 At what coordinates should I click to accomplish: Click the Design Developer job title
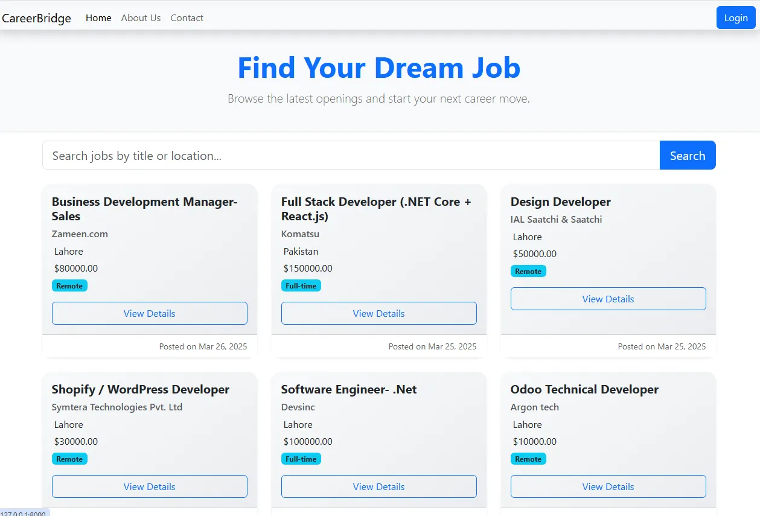[561, 202]
